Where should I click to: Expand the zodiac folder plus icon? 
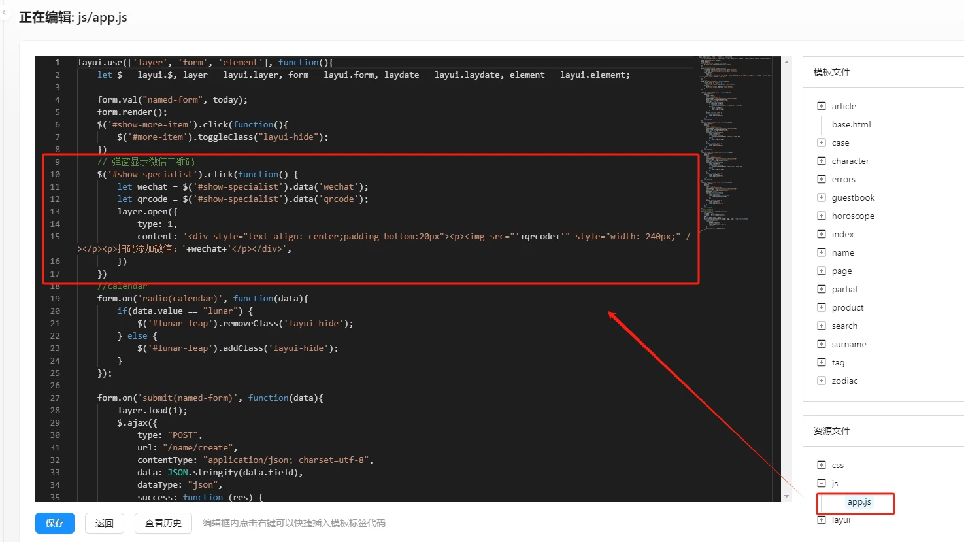pos(821,381)
